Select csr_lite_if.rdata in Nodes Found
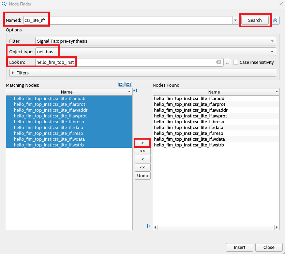Viewport: 285px width, 254px height. point(216,128)
